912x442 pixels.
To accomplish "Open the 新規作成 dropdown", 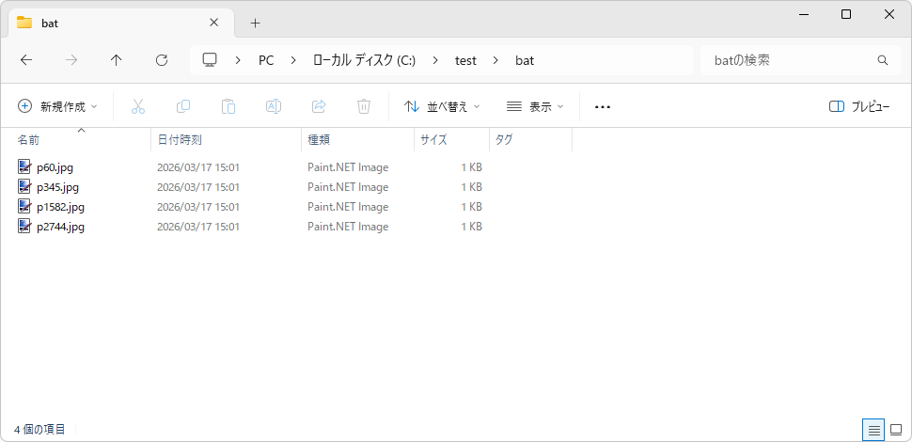I will coord(57,107).
